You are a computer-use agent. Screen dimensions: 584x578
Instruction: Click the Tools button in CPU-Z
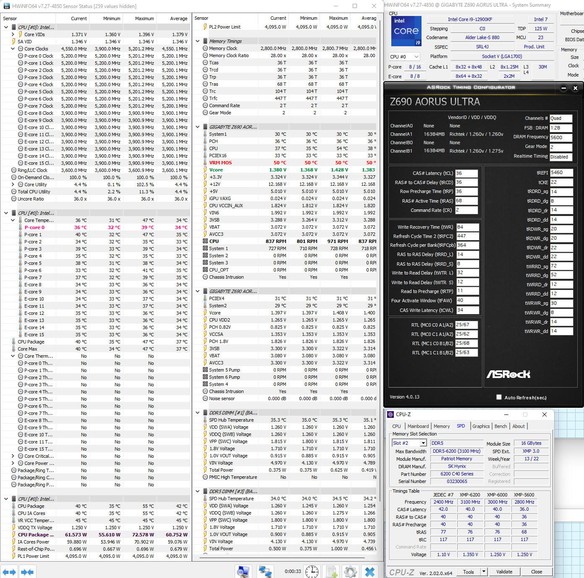click(469, 572)
